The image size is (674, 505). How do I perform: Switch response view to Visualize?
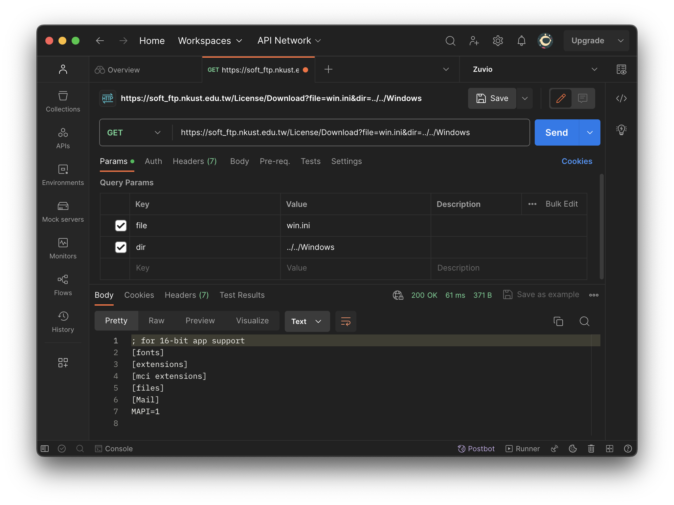(252, 320)
